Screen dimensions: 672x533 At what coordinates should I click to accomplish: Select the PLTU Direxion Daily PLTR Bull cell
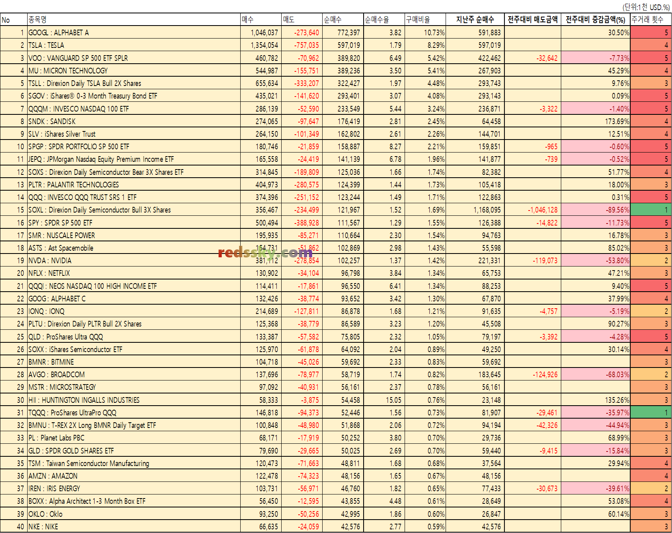134,324
